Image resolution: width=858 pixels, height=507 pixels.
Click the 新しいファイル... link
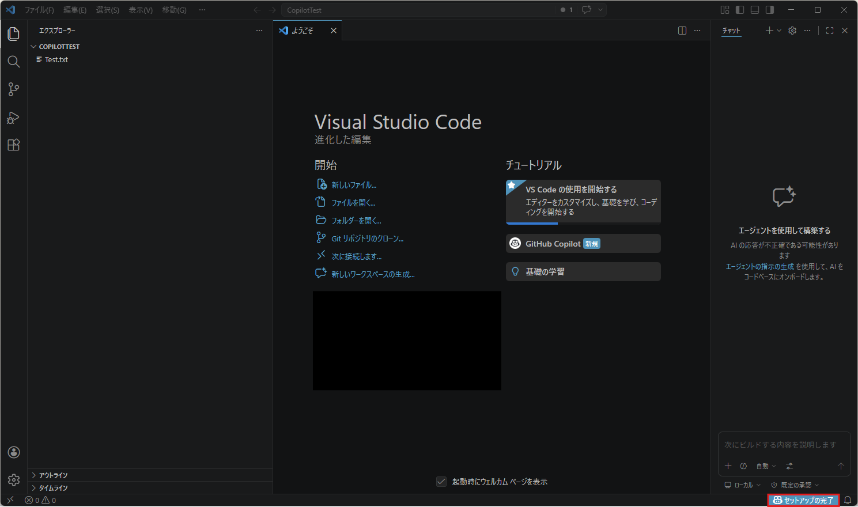pos(354,185)
